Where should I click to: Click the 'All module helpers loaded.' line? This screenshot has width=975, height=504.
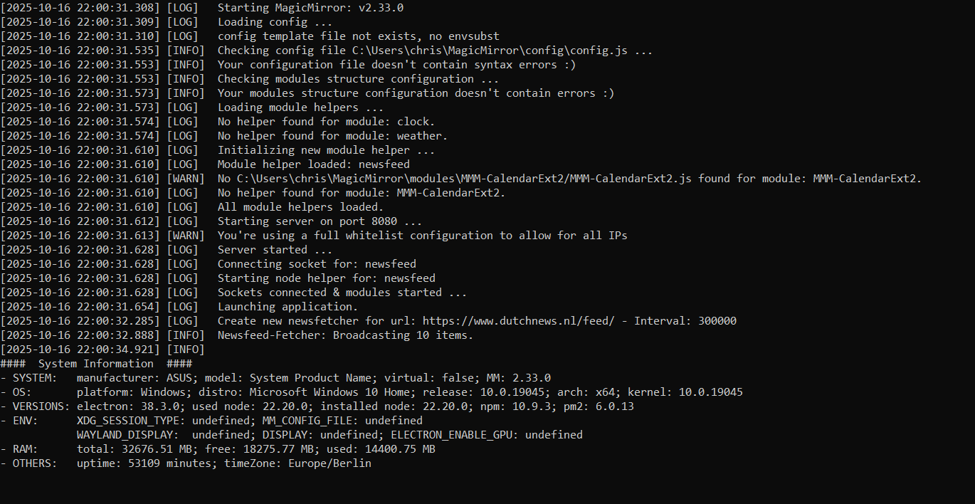(x=192, y=207)
